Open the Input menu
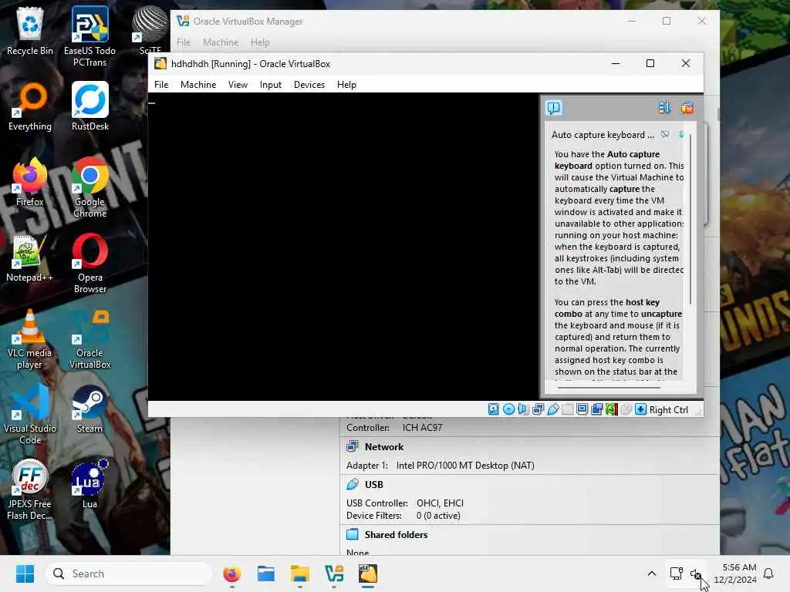This screenshot has height=592, width=790. tap(271, 85)
